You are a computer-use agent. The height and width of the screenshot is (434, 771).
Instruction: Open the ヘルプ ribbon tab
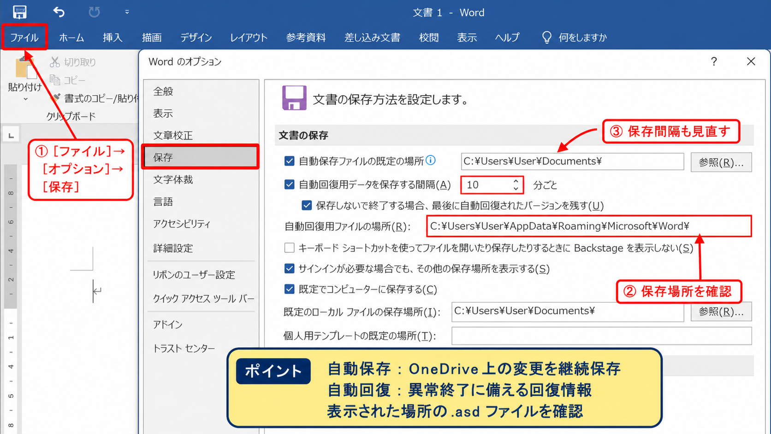pos(507,37)
